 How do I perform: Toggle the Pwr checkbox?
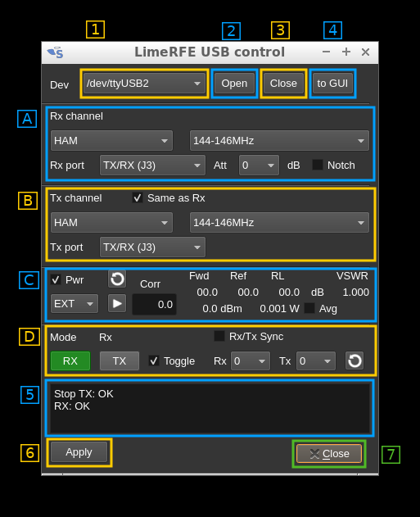pos(56,279)
